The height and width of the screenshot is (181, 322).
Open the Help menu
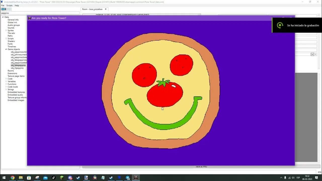[x=17, y=6]
